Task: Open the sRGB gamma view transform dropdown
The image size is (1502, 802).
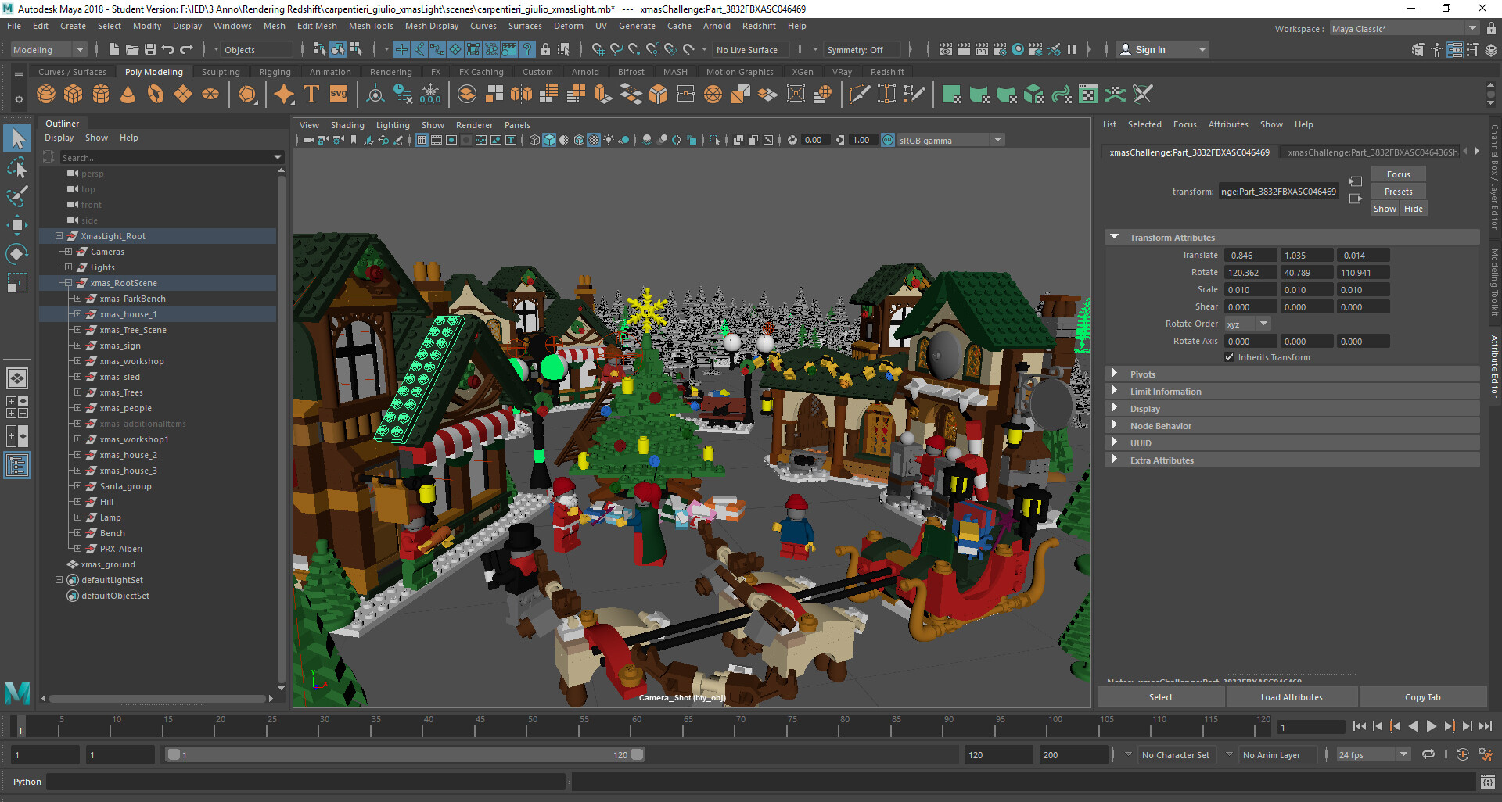Action: (951, 140)
